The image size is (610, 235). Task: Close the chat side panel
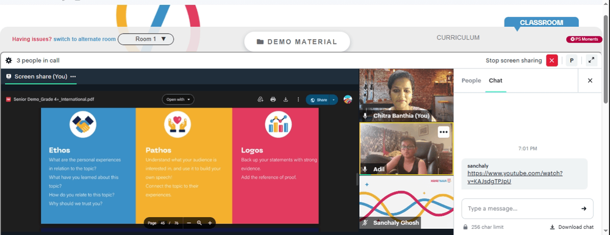[x=590, y=81]
